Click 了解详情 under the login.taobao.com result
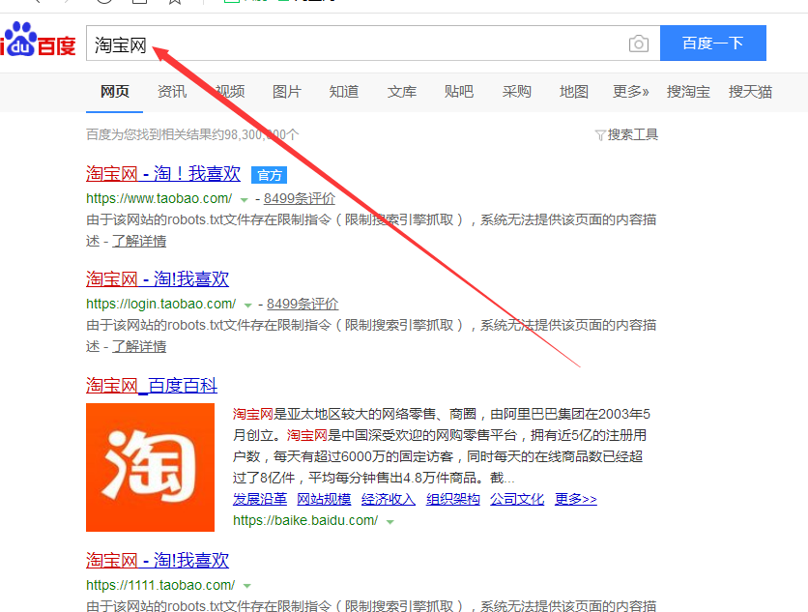Image resolution: width=808 pixels, height=612 pixels. [x=139, y=346]
